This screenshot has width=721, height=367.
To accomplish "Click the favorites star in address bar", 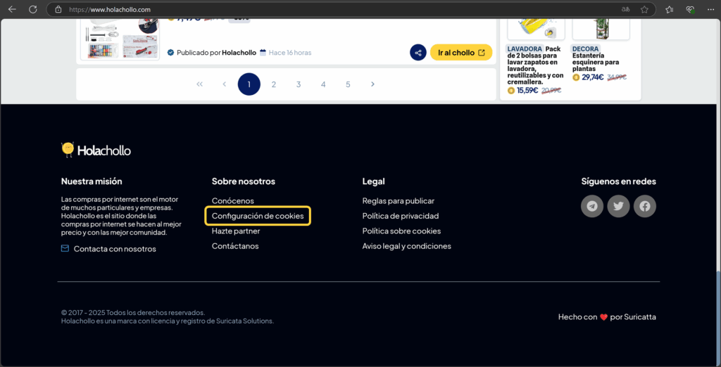I will click(x=644, y=10).
